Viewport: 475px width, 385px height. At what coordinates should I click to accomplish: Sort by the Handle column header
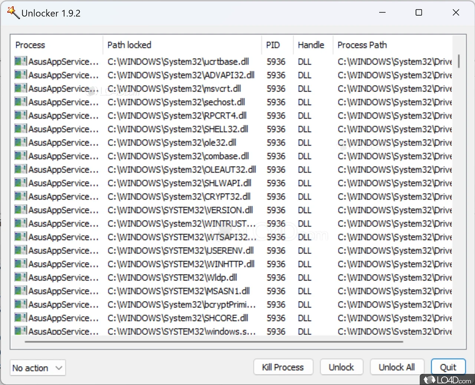(x=313, y=45)
